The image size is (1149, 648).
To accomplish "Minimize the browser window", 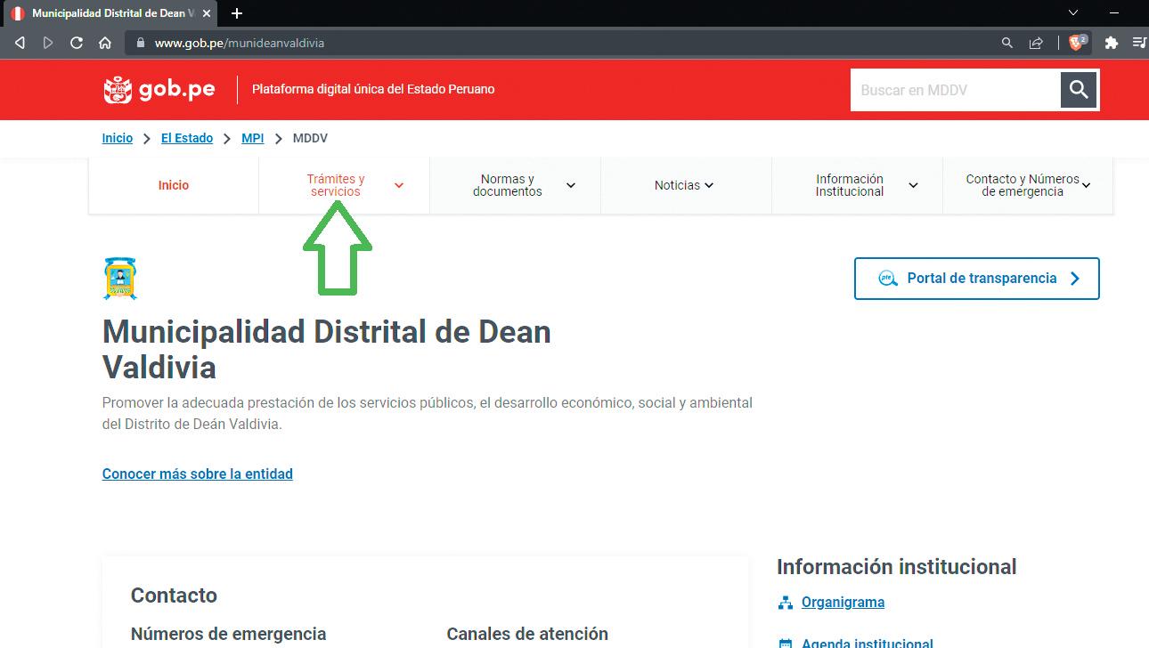I will point(1114,13).
